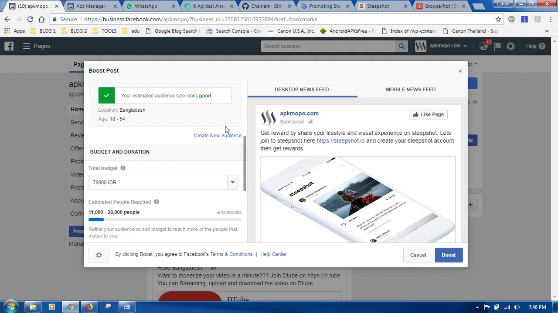The image size is (558, 313).
Task: Open the TOOLS bookmark folder
Action: point(105,31)
